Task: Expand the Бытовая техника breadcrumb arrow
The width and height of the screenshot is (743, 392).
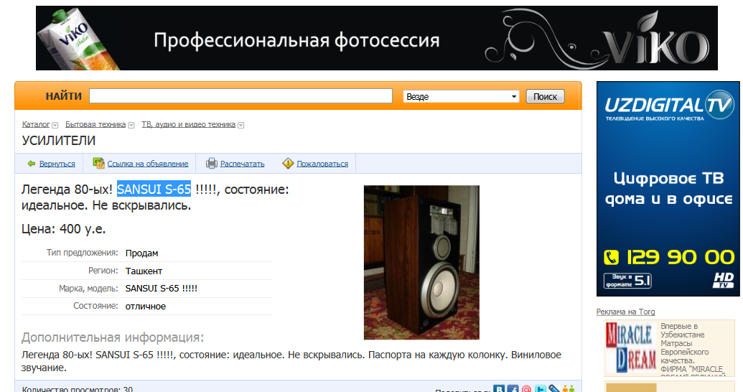Action: 131,125
